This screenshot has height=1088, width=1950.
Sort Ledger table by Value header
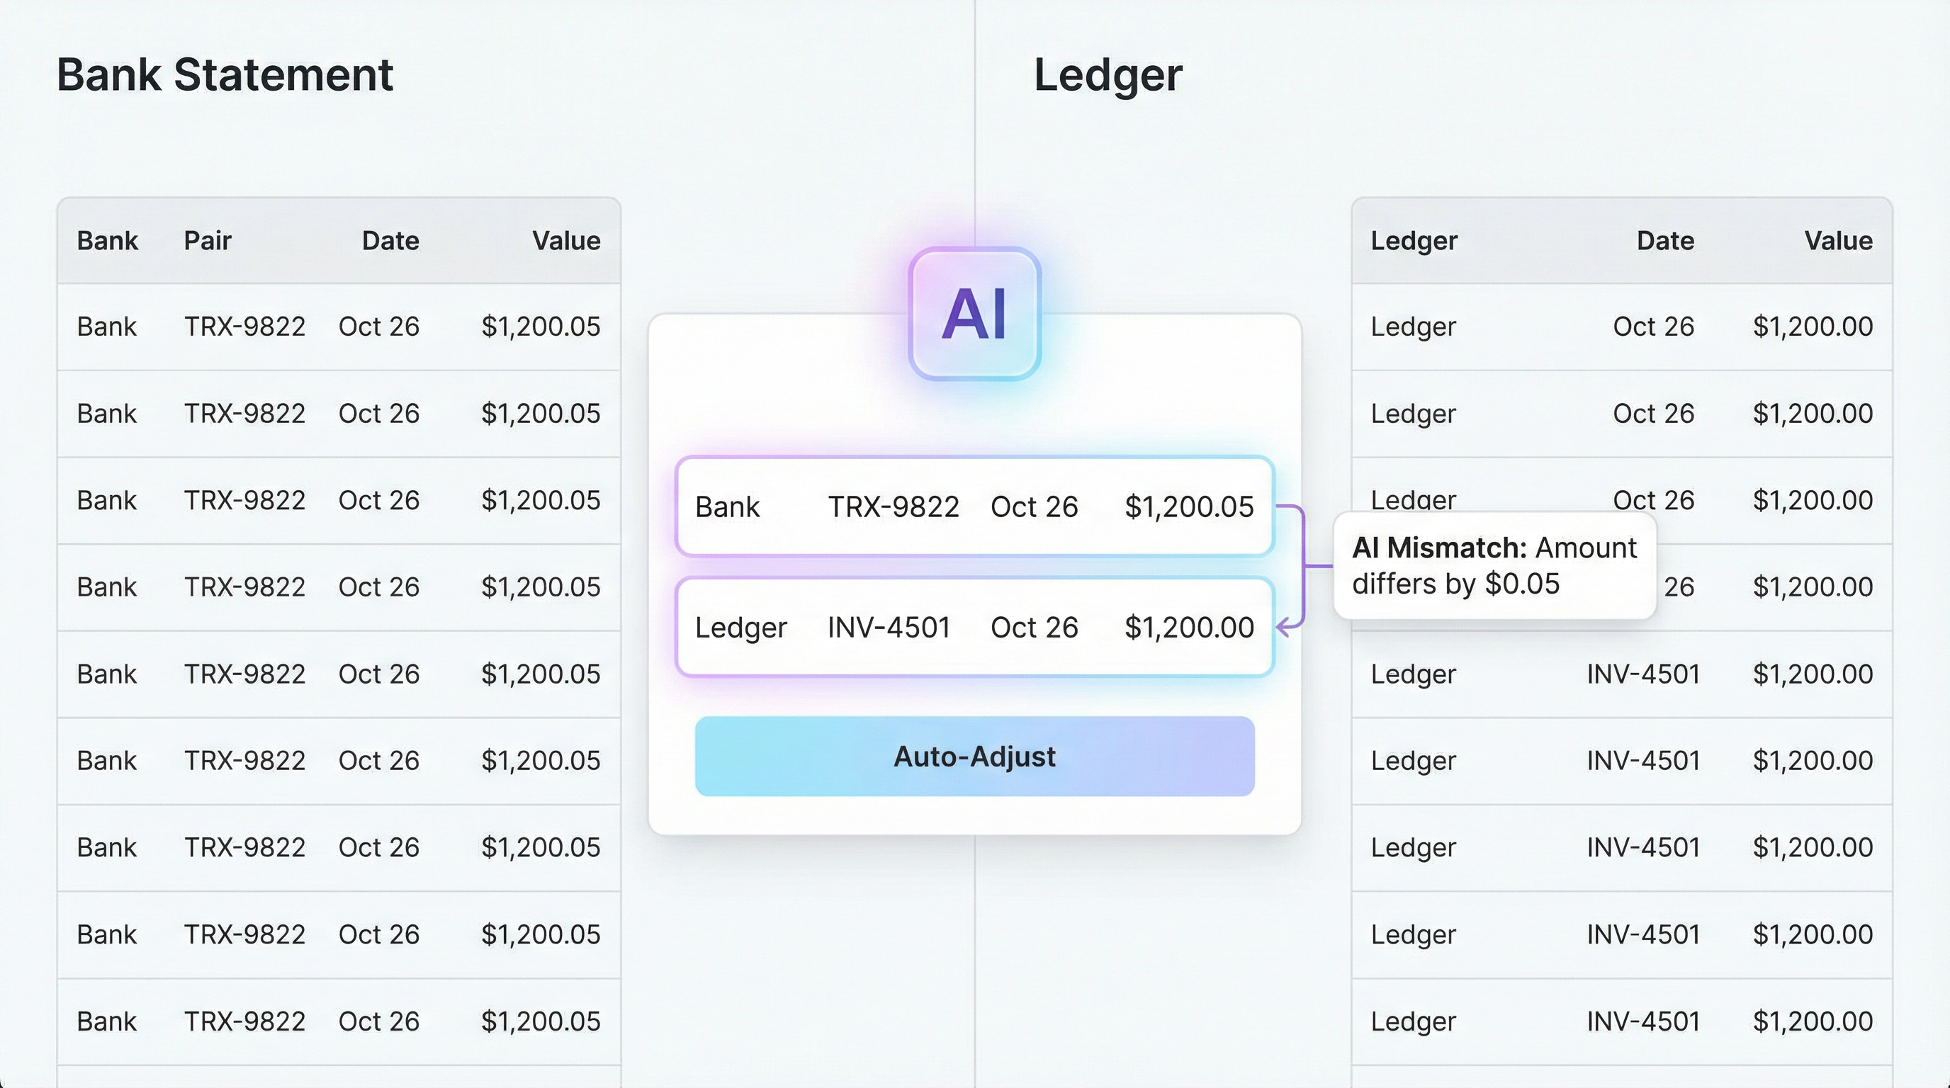(1838, 241)
